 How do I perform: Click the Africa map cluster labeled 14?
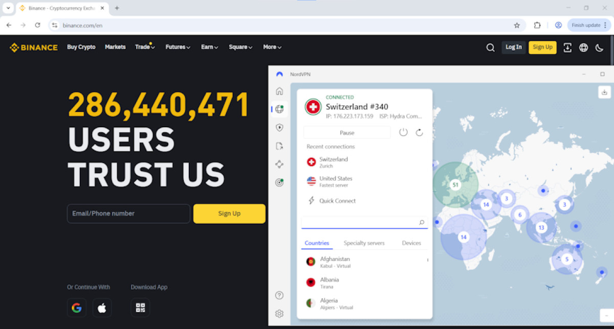pos(464,237)
